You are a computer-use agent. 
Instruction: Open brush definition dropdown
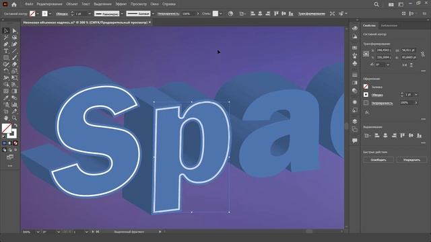(x=153, y=13)
